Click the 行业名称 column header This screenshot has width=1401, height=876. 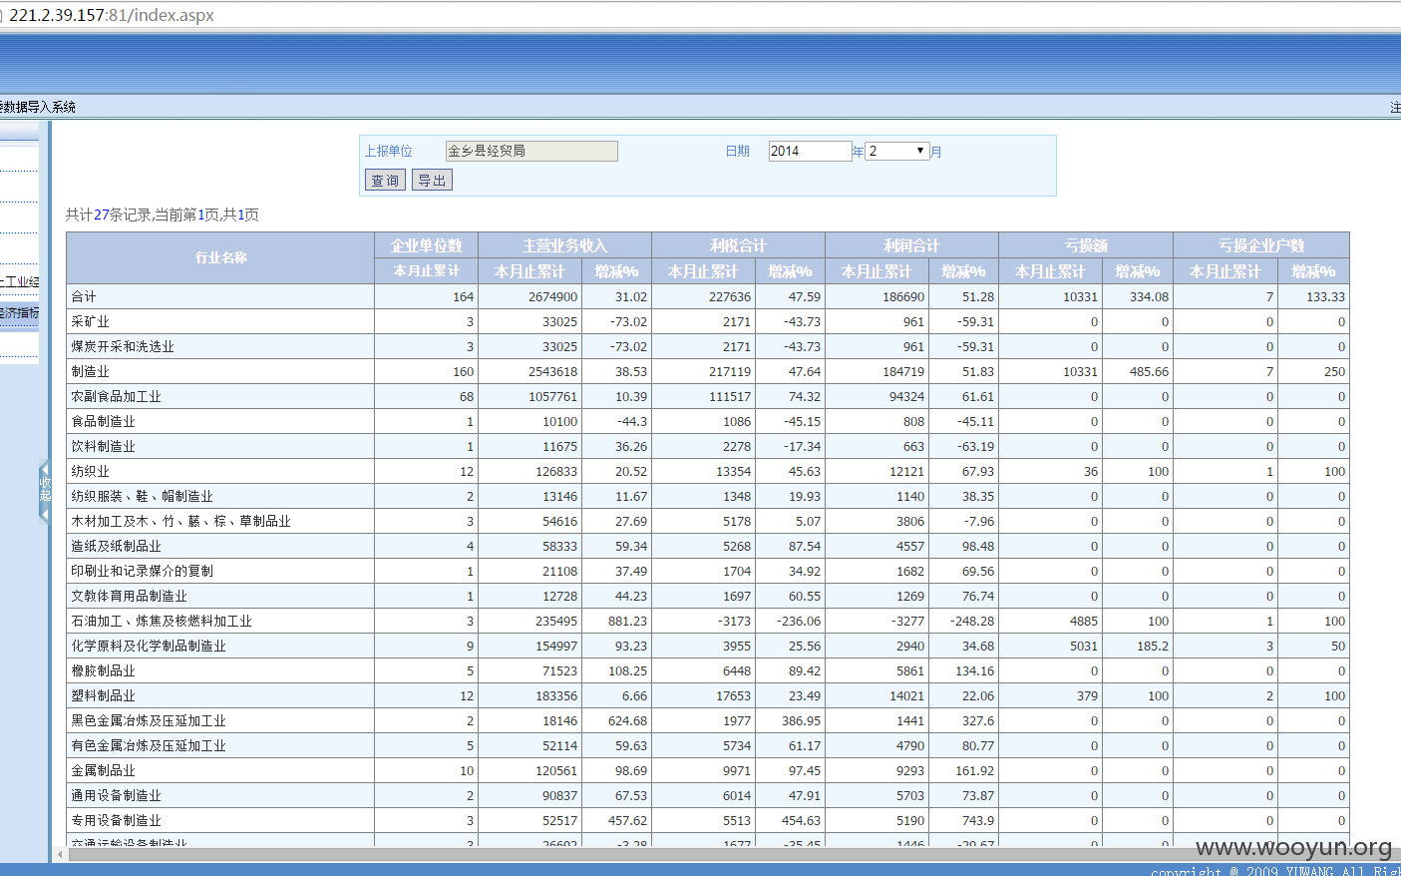220,257
